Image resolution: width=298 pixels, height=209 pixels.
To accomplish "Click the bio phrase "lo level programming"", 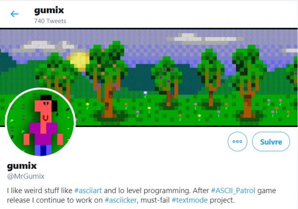I will tap(154, 190).
